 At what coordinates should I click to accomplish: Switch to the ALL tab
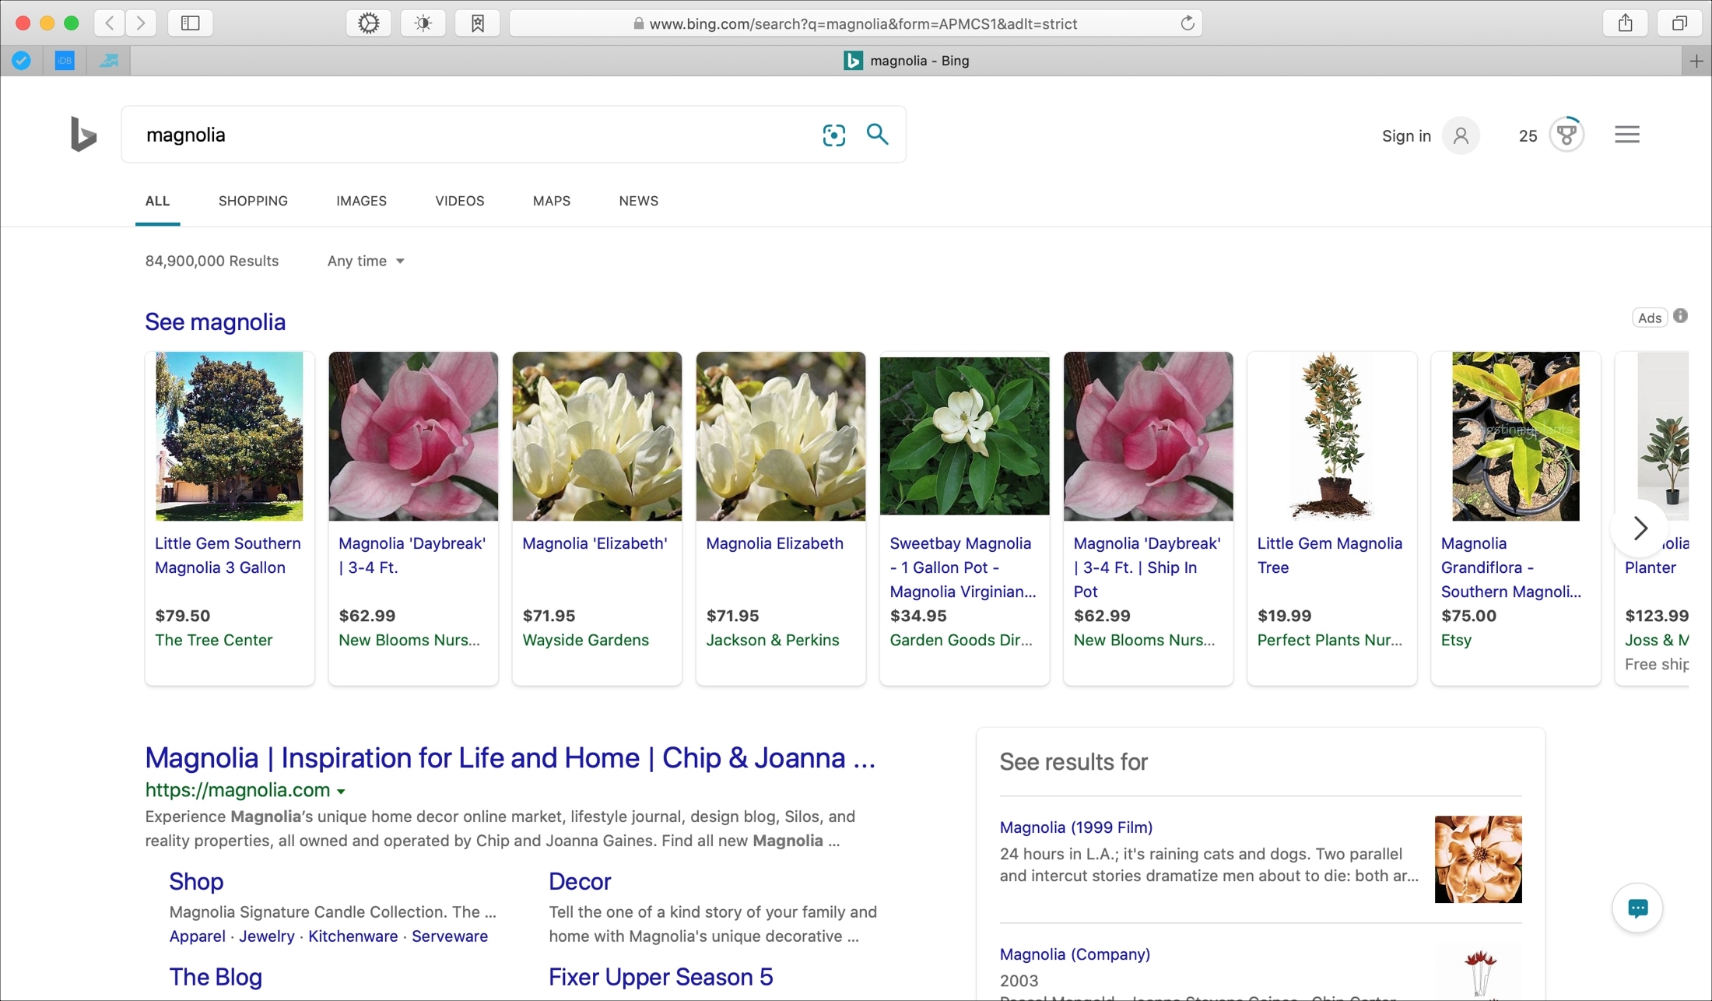click(157, 201)
